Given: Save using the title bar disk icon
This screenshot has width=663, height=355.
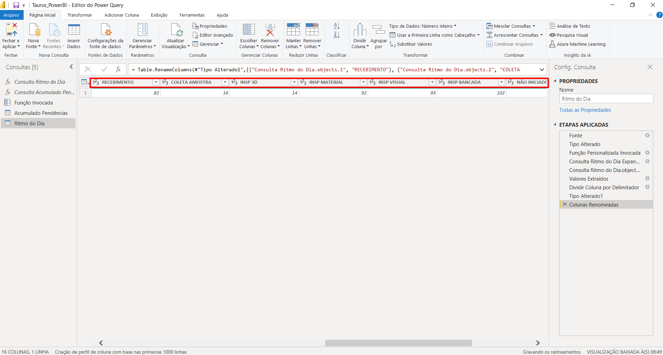Looking at the screenshot, I should point(16,5).
